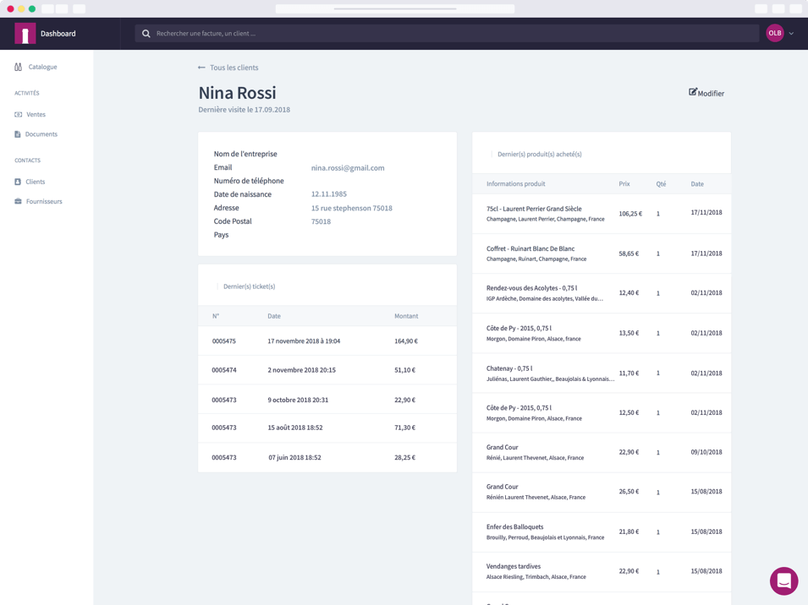Click the Modifier pencil icon

point(691,93)
